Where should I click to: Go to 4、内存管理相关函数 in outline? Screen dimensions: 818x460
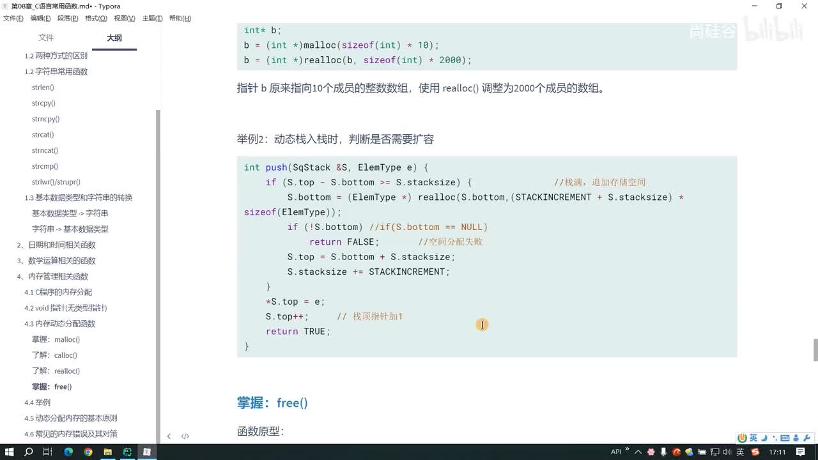[52, 277]
